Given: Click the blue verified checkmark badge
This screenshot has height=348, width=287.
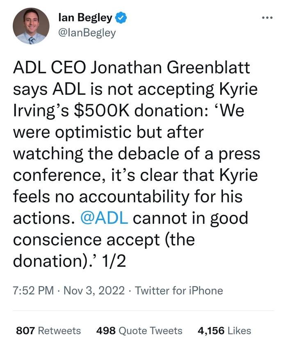Looking at the screenshot, I should (121, 18).
